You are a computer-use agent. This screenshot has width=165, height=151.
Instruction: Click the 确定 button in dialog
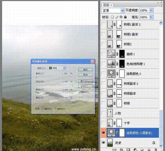(86, 70)
